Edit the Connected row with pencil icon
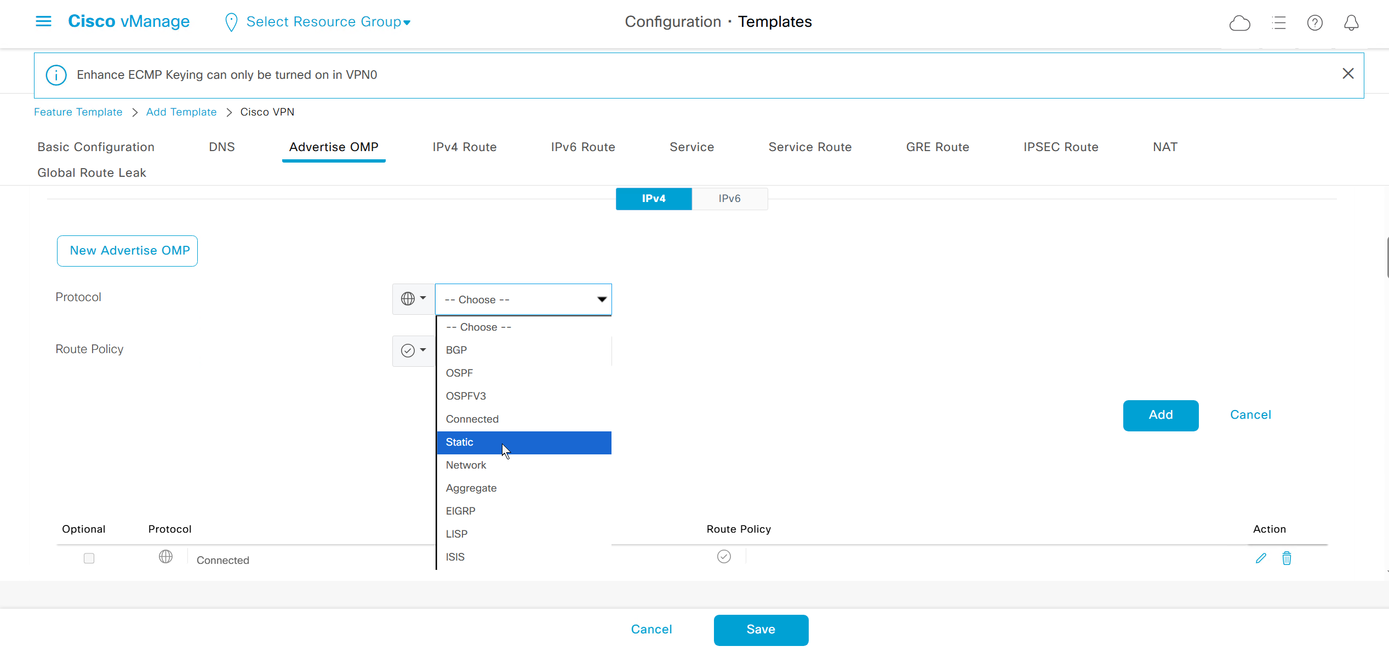 click(1261, 558)
